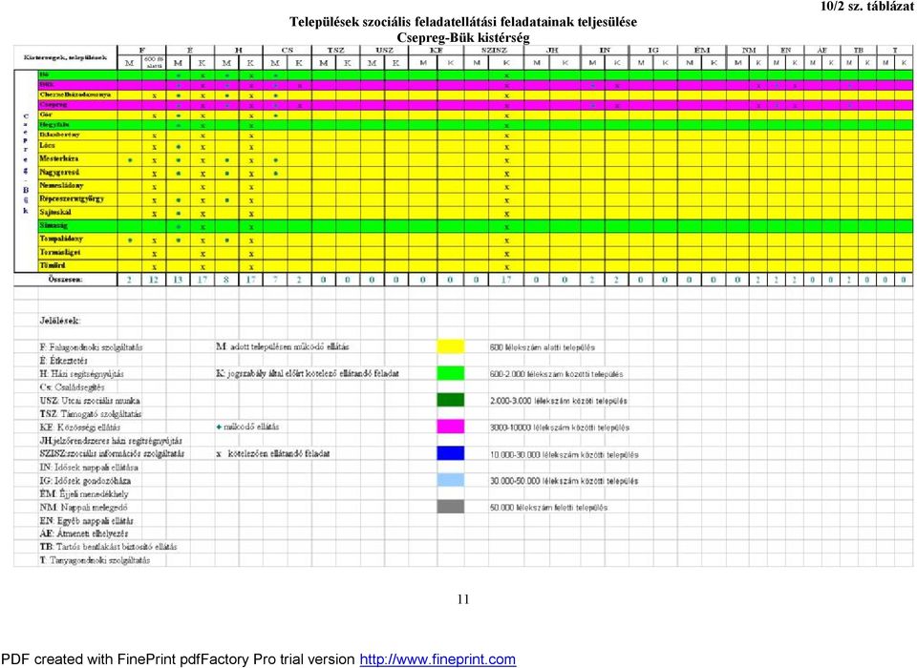The image size is (917, 668).
Task: Select the 'Simaság' row label
Action: (53, 225)
